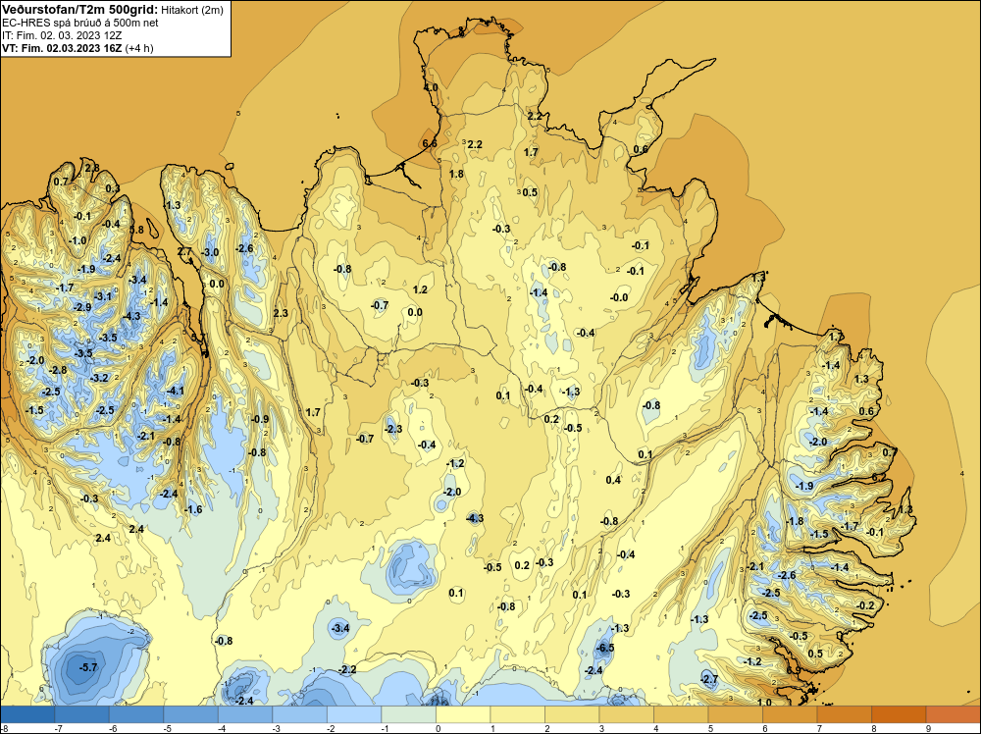
Task: Click the -2.3 temperature value
Action: 393,429
